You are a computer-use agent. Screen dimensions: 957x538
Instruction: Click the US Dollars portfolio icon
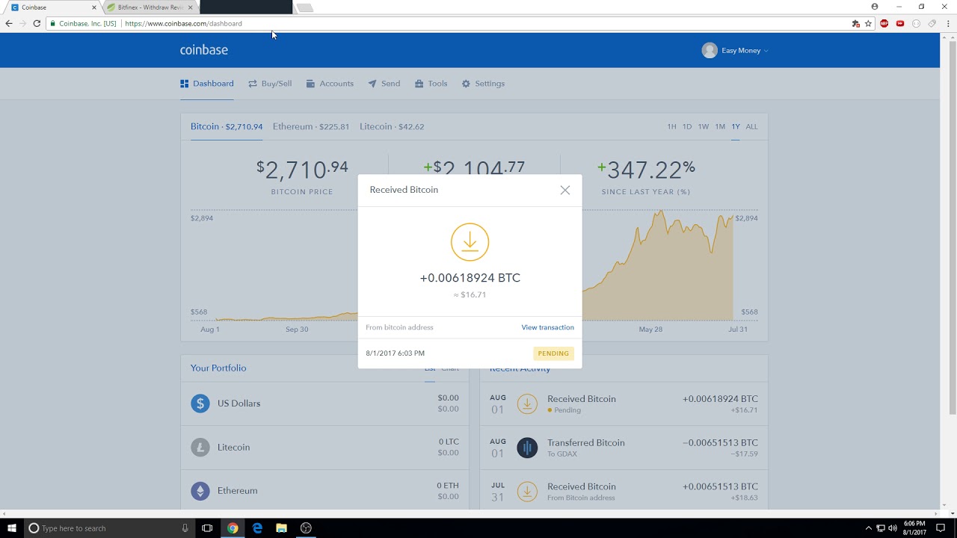pos(200,403)
